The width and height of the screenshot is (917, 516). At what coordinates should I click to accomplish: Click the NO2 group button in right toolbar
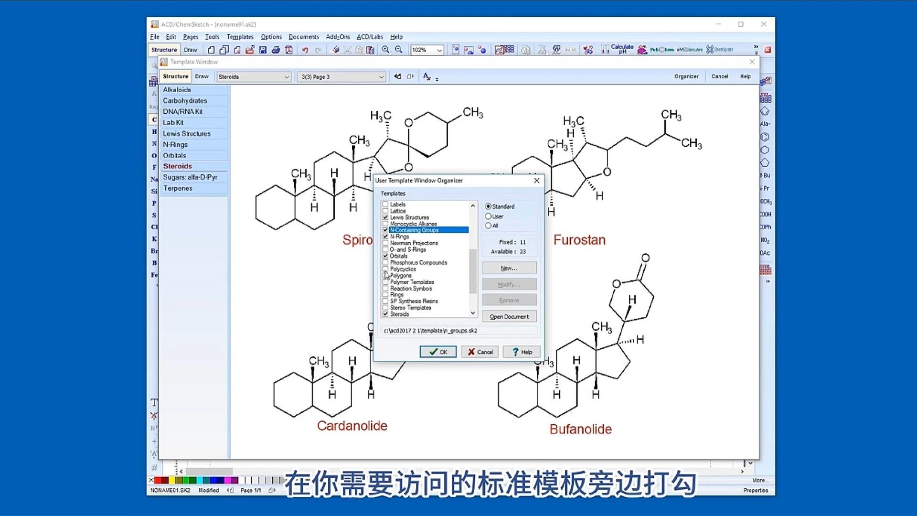[x=765, y=240]
